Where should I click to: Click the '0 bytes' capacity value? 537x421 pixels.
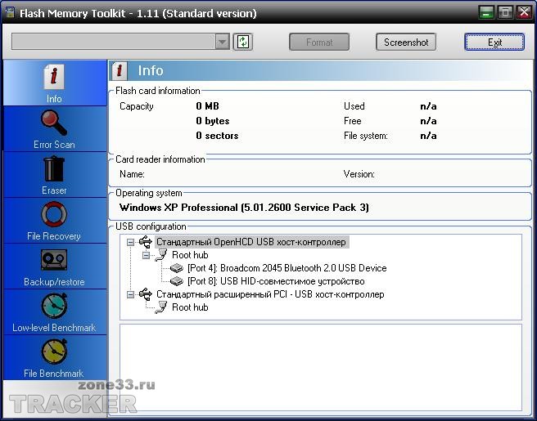coord(213,121)
